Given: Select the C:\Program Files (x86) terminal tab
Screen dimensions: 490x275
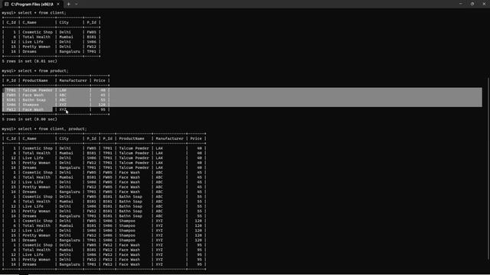Looking at the screenshot, I should (32, 5).
